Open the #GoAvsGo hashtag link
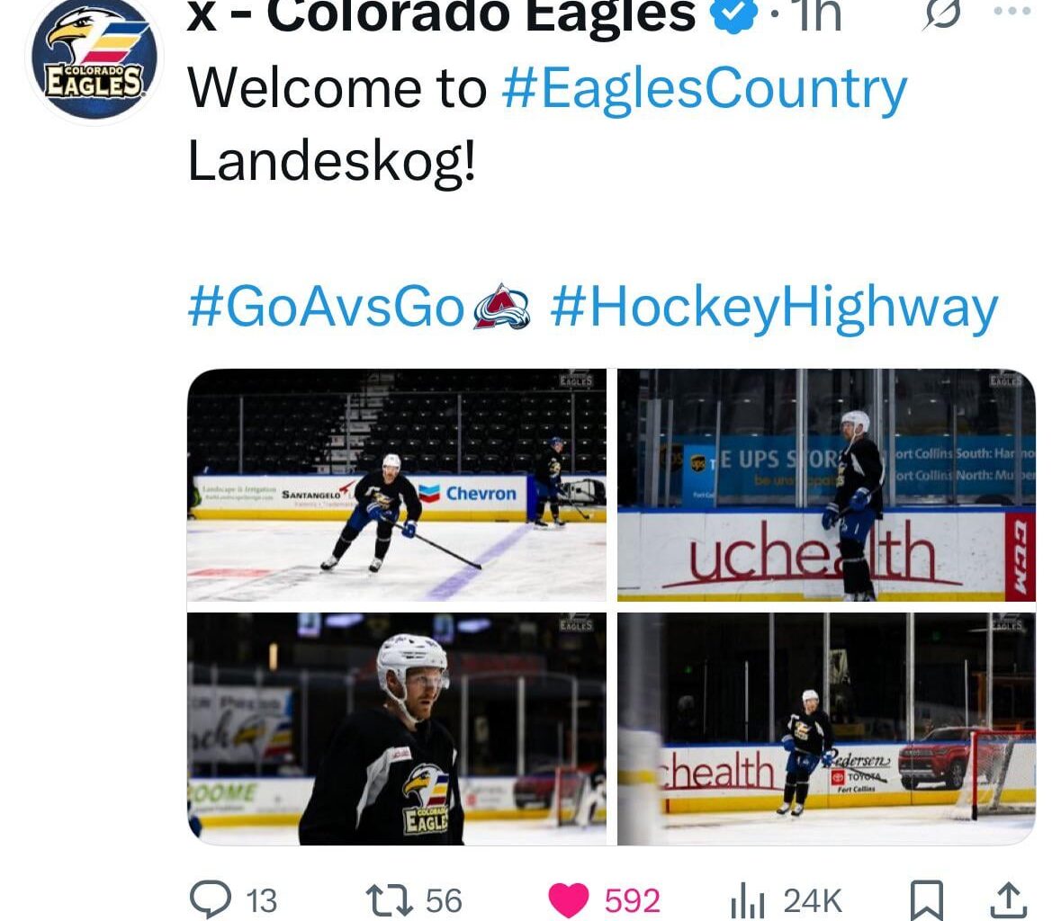1061x921 pixels. 326,307
